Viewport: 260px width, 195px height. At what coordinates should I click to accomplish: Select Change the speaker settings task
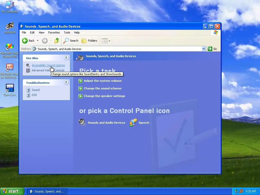click(104, 96)
